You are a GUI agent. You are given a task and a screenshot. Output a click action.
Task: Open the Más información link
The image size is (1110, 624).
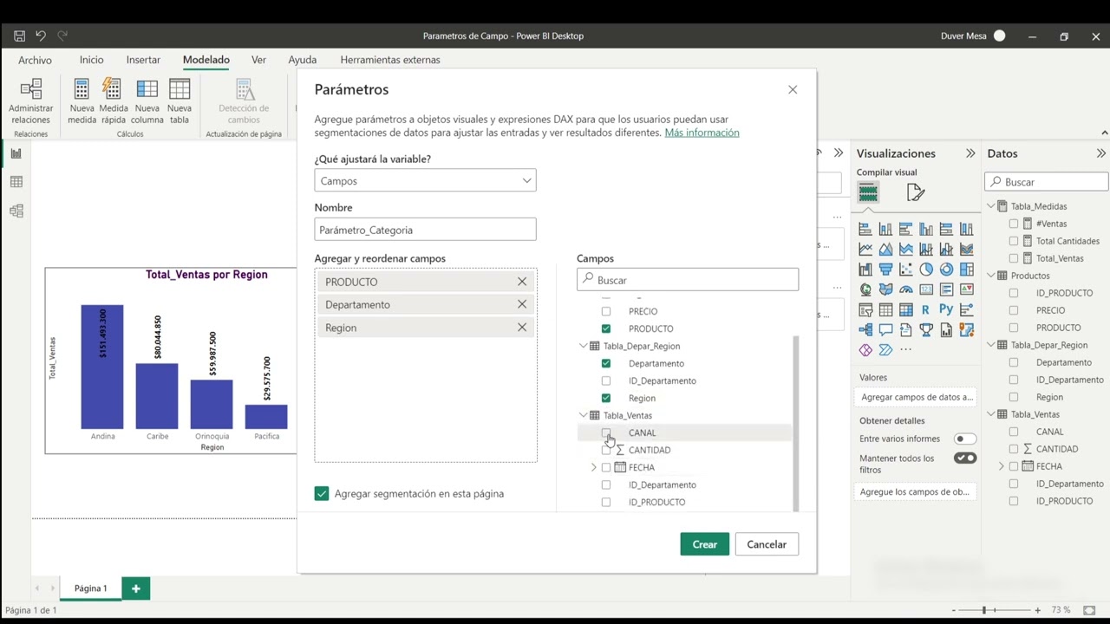click(702, 133)
